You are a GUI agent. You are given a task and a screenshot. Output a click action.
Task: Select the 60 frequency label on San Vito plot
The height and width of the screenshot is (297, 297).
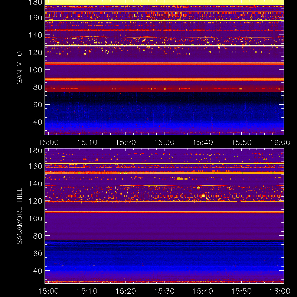pos(37,105)
